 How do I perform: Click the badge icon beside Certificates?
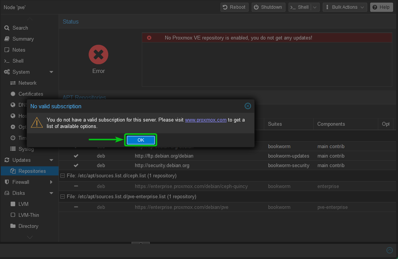(x=13, y=94)
